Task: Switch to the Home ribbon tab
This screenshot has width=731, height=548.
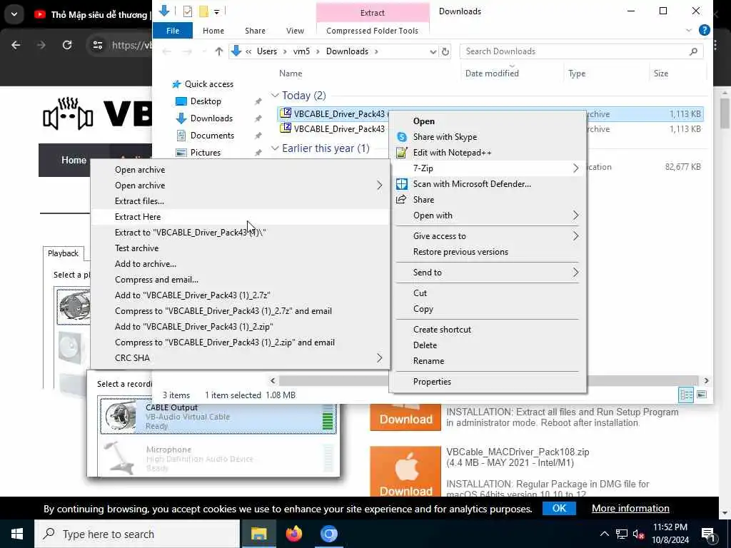Action: click(213, 31)
